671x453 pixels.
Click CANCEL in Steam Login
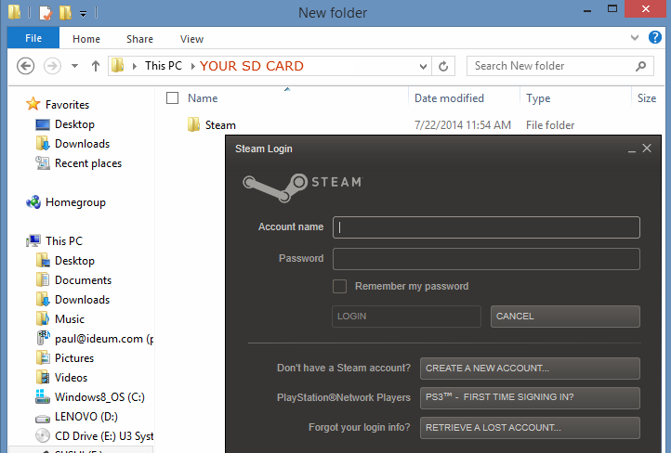pyautogui.click(x=565, y=317)
